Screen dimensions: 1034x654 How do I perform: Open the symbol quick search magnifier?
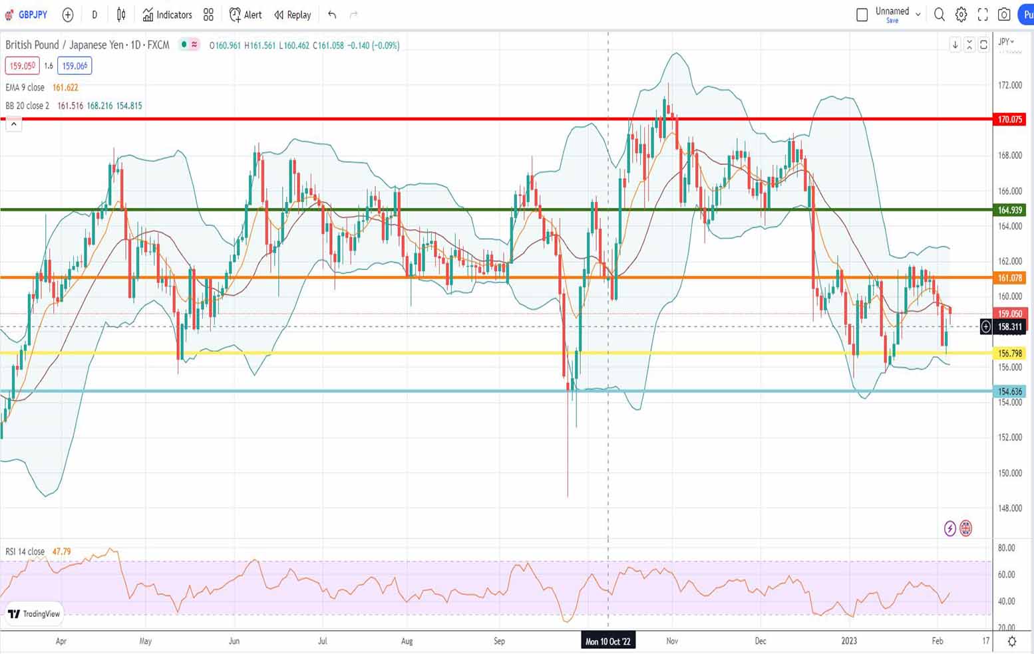(939, 15)
